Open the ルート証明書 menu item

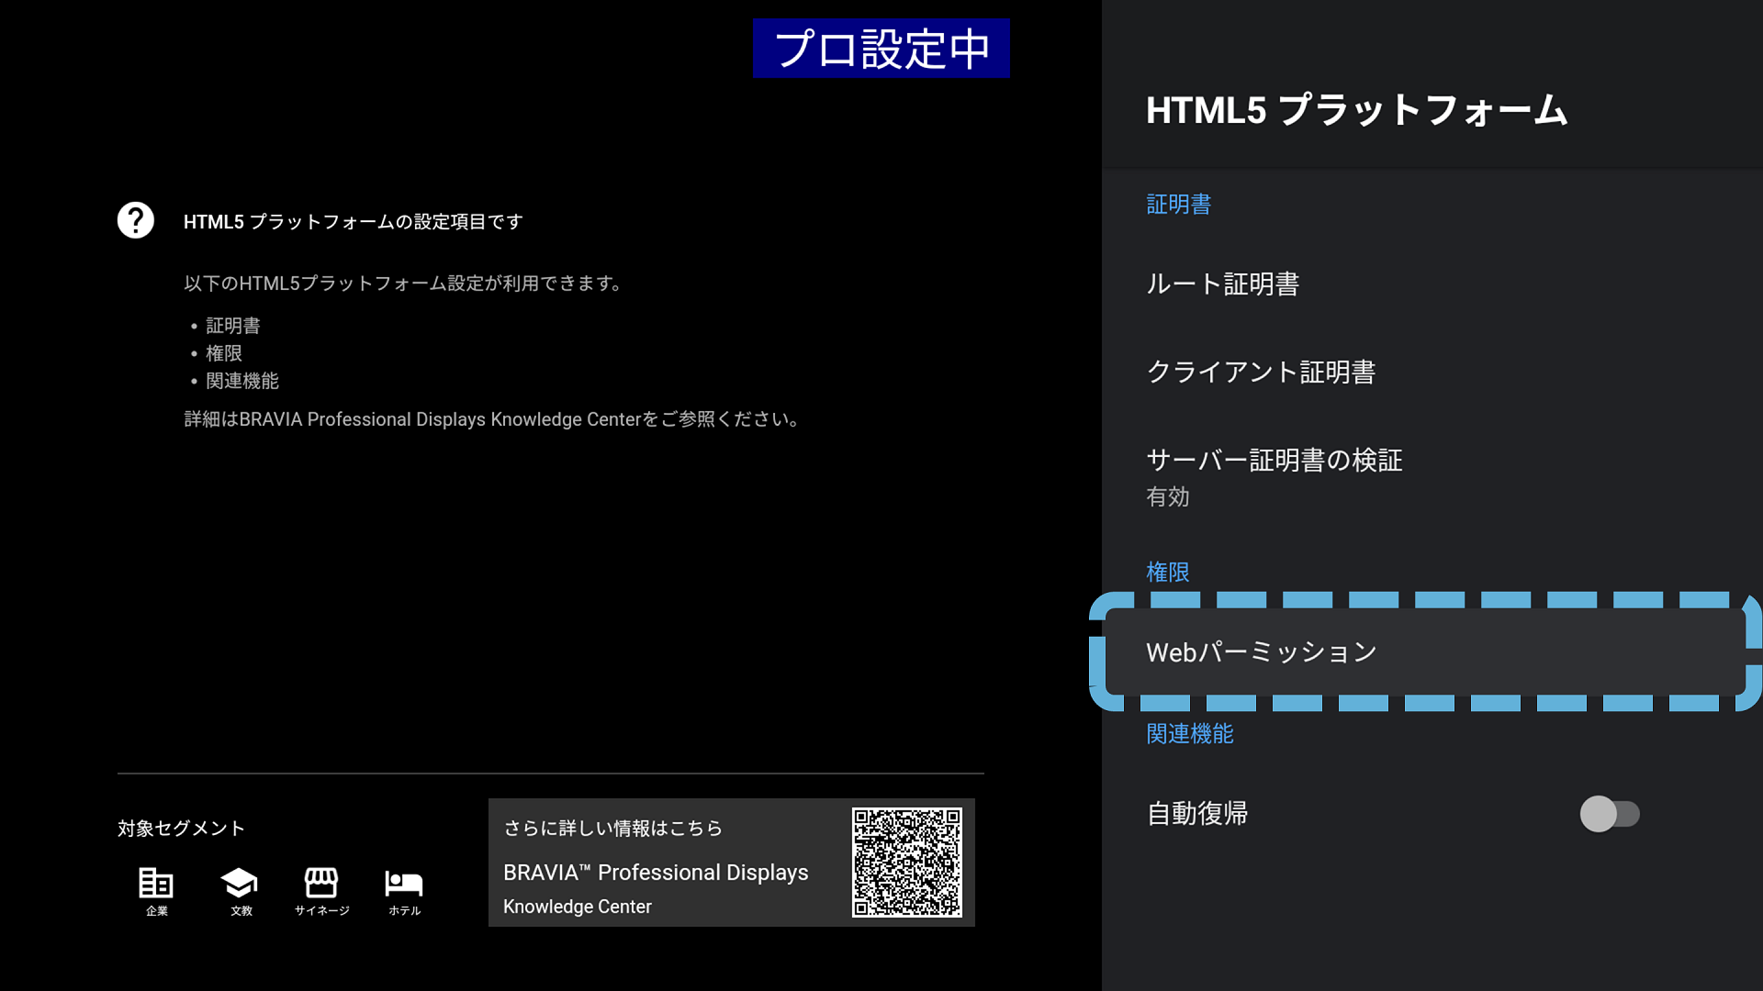pos(1222,284)
